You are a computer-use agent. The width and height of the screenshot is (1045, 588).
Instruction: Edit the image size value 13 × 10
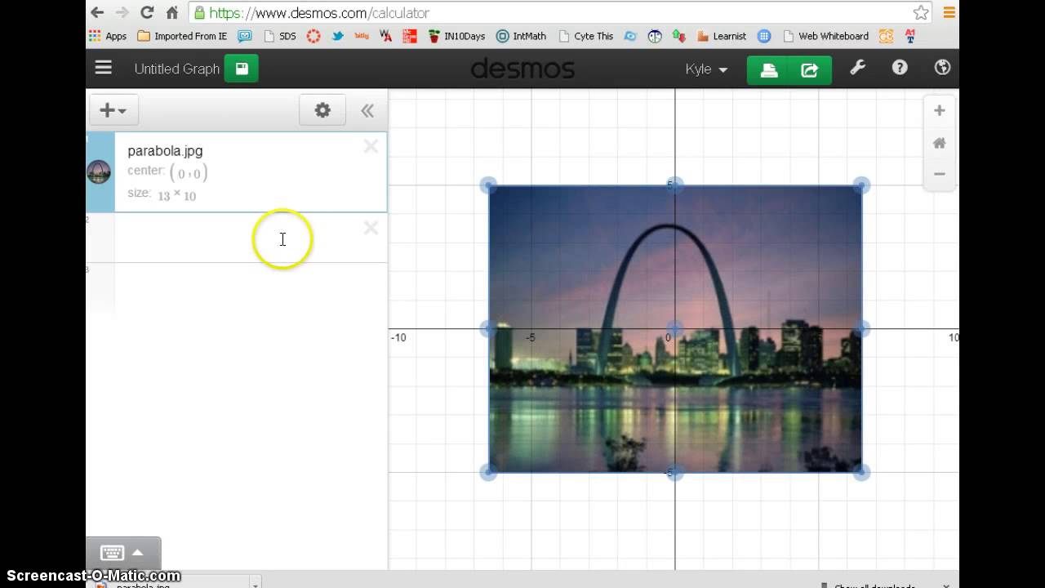(x=176, y=195)
